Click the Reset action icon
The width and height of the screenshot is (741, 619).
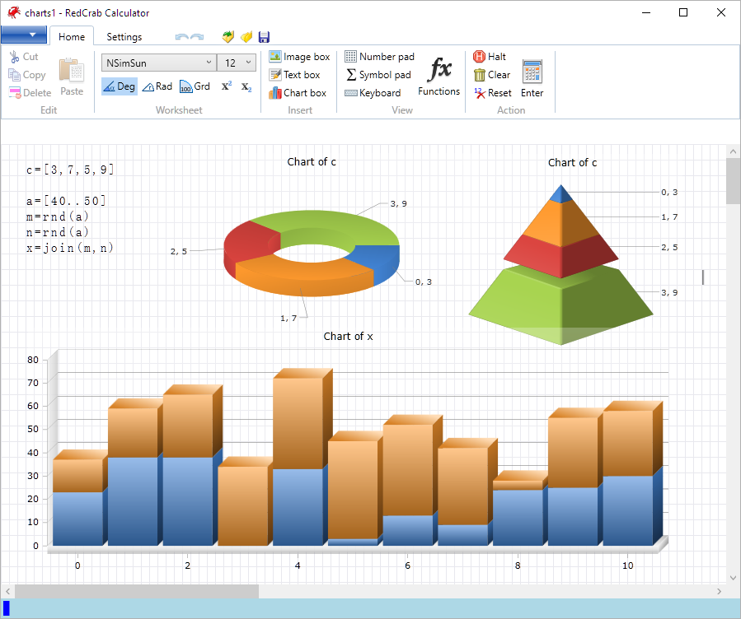tap(480, 93)
